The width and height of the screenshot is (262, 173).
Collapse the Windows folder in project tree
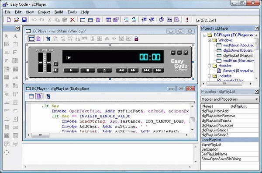(x=209, y=40)
